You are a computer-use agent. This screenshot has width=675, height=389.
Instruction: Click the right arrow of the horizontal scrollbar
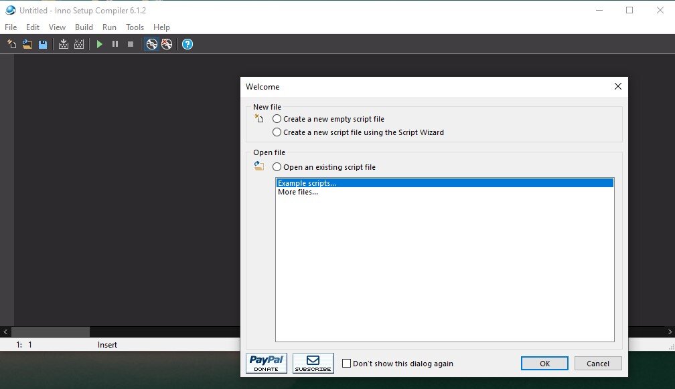coord(670,332)
